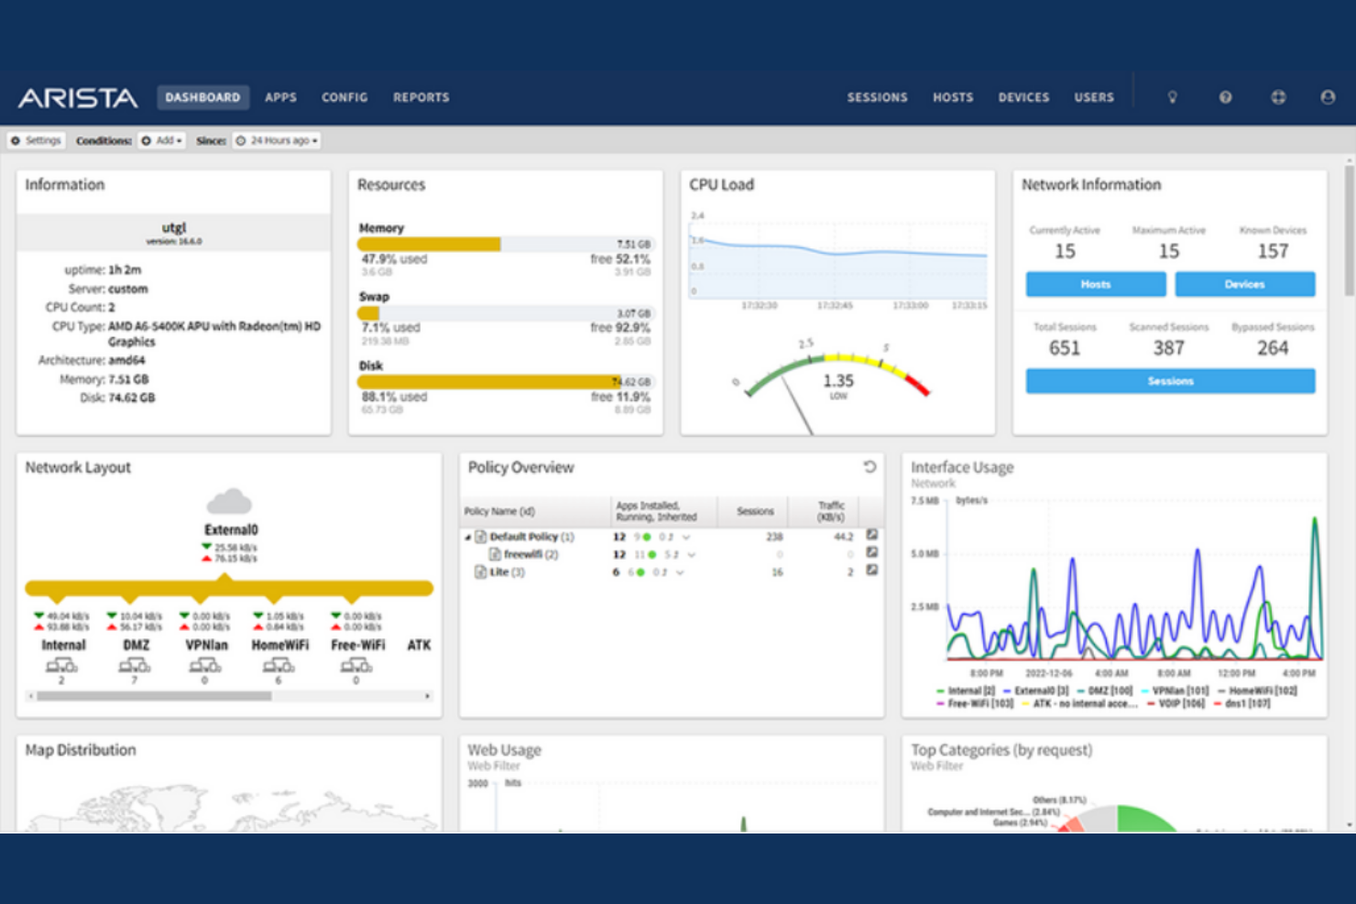Click the Internal interface devices icon
This screenshot has height=904, width=1356.
(x=61, y=666)
